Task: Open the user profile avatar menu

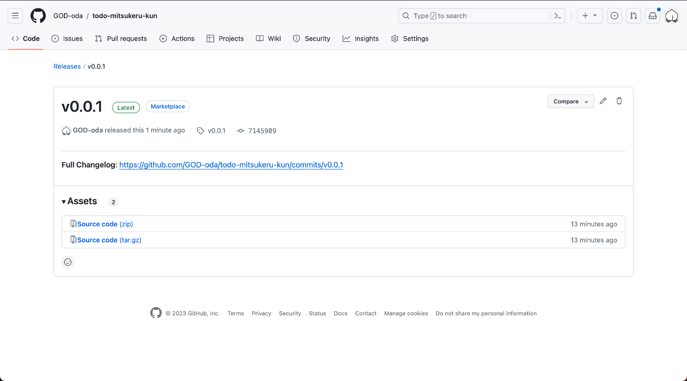Action: click(672, 16)
